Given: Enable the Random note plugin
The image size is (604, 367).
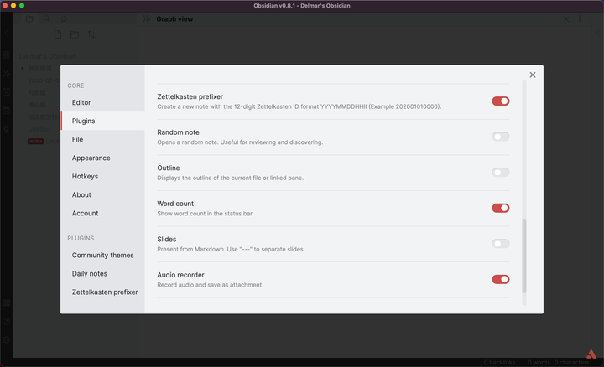Looking at the screenshot, I should coord(500,137).
